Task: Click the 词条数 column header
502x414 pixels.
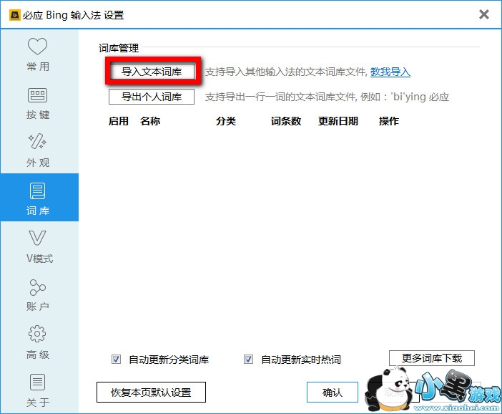Action: (286, 121)
